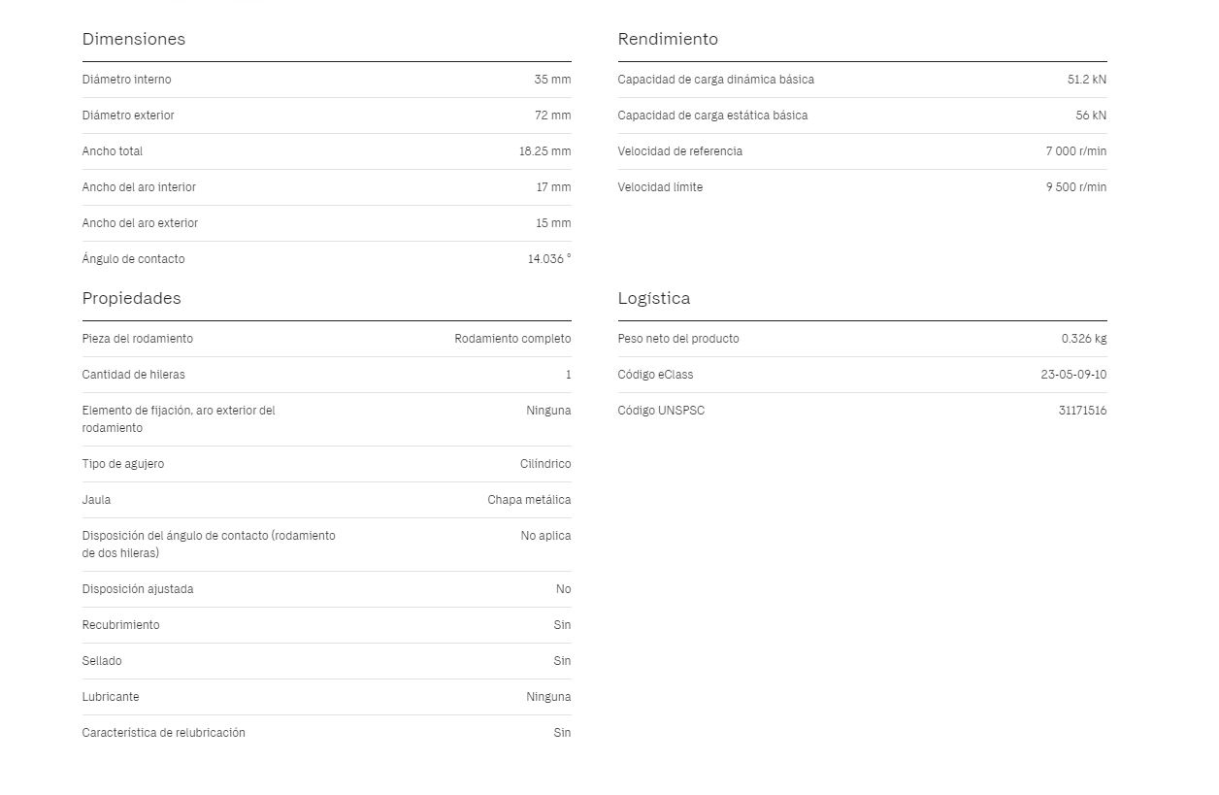Select the Dimensiones section heading
The image size is (1219, 795).
(x=133, y=39)
